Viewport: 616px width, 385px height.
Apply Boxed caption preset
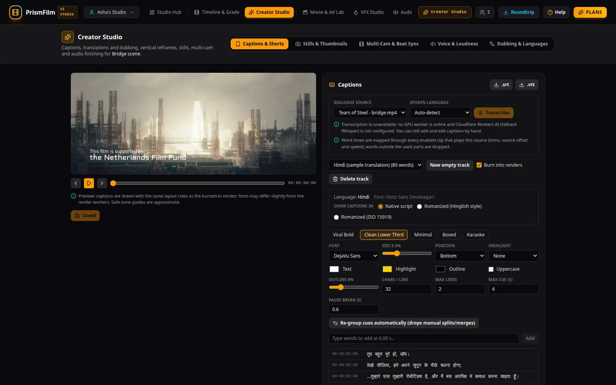449,235
